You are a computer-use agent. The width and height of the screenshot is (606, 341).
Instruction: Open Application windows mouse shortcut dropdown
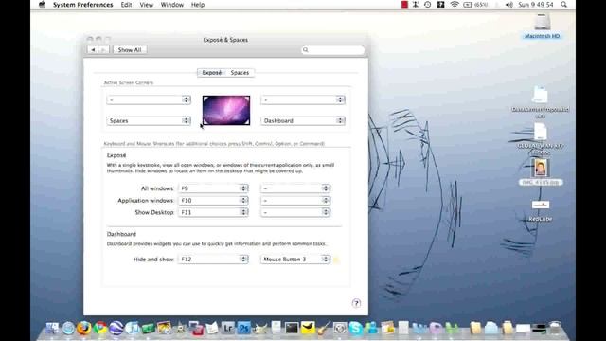click(295, 200)
